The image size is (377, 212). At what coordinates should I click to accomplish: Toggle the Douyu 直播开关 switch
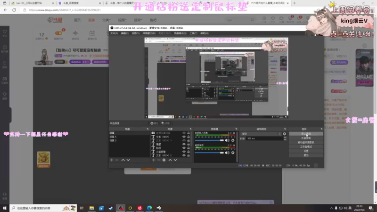(58, 33)
